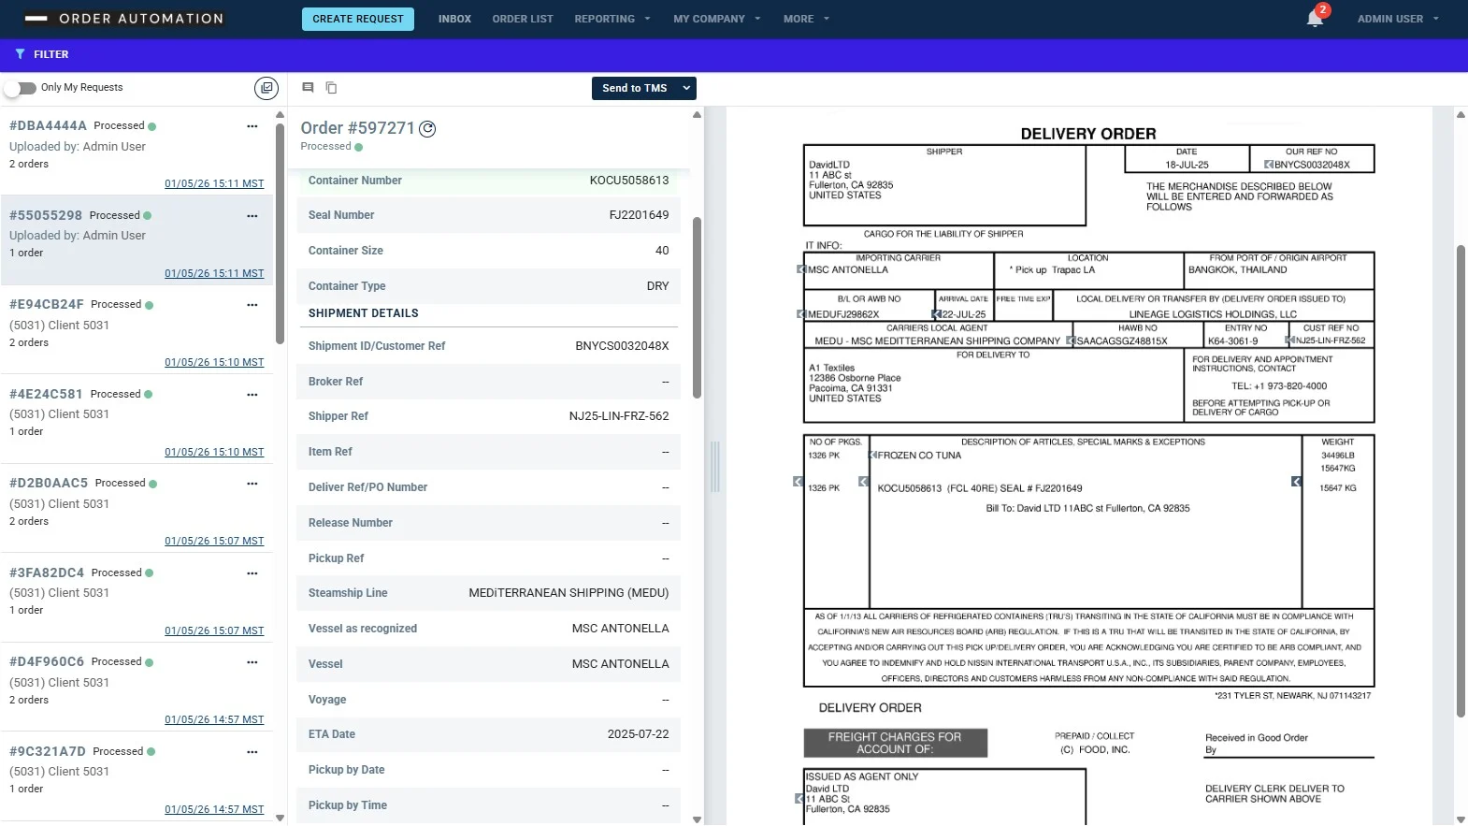The image size is (1468, 826).
Task: Expand the My Company menu
Action: (x=717, y=19)
